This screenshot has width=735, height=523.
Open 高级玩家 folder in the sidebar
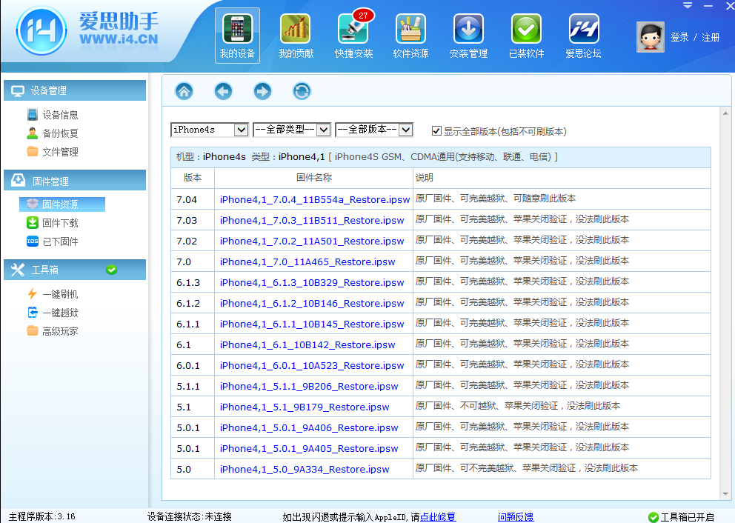coord(53,331)
